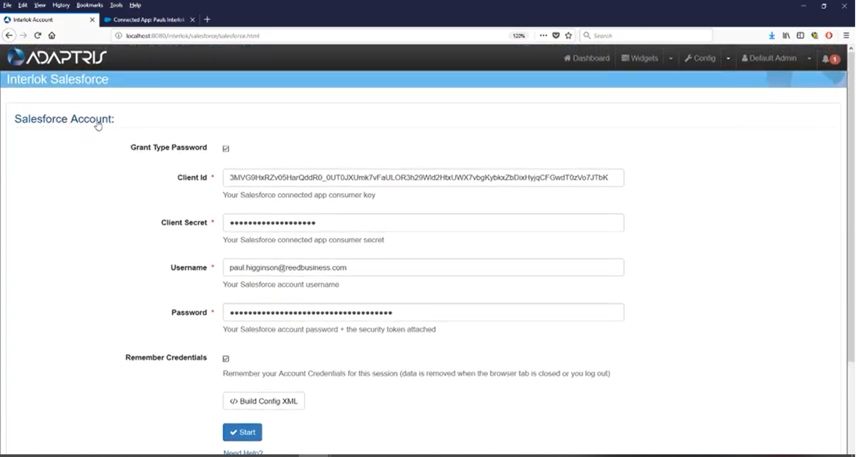Image resolution: width=856 pixels, height=457 pixels.
Task: Switch to the Interlok Account tab
Action: pyautogui.click(x=49, y=20)
